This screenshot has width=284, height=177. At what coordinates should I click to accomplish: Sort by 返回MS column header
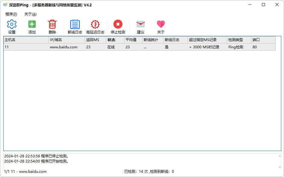(95, 40)
